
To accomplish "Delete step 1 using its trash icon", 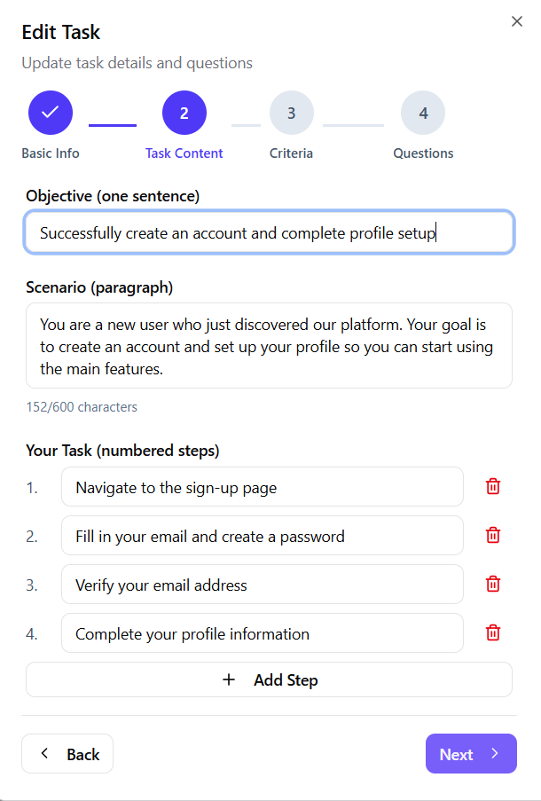I will [493, 486].
